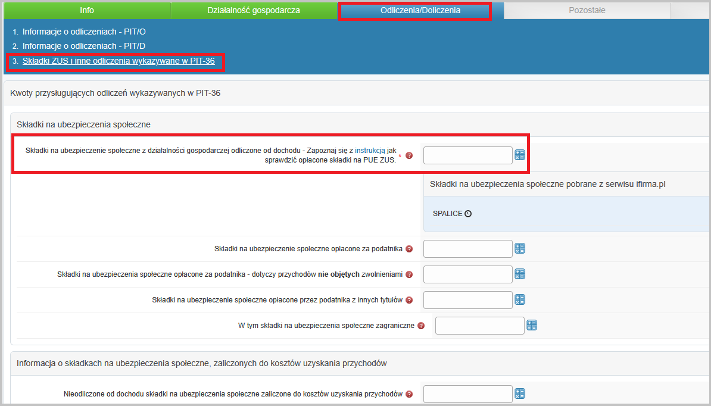This screenshot has height=406, width=711.
Task: Open calculator for 'nie objętych zwolnieniami' field
Action: (519, 274)
